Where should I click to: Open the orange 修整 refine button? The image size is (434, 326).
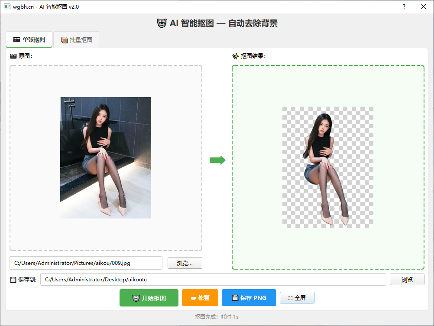(200, 298)
